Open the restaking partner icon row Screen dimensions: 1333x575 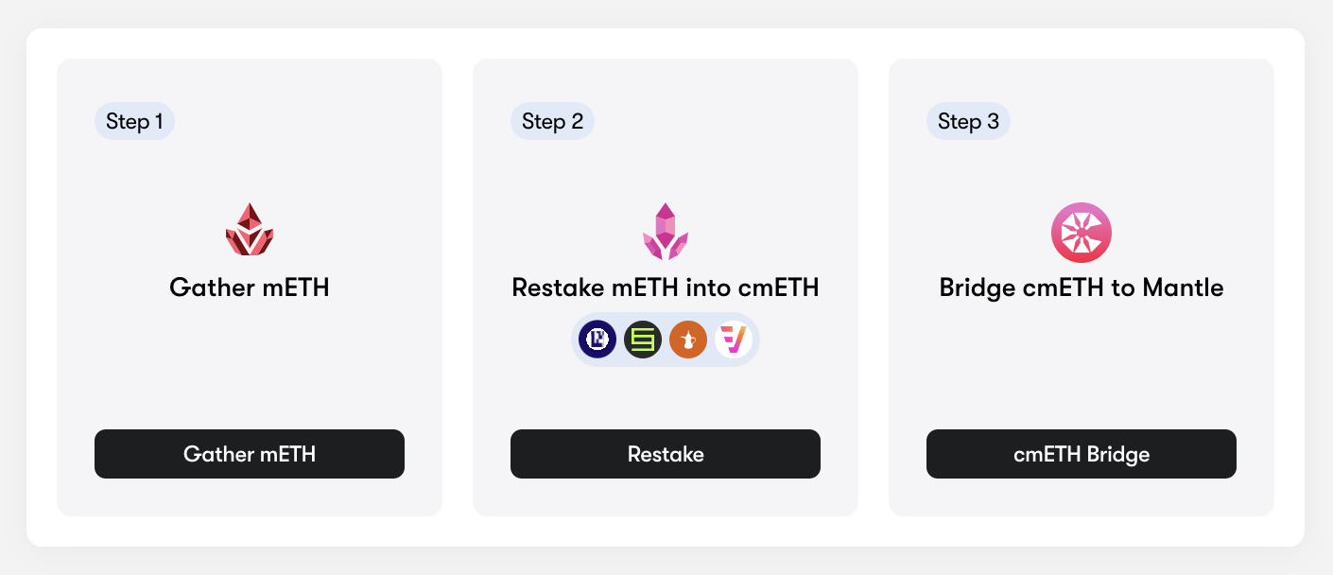[666, 338]
